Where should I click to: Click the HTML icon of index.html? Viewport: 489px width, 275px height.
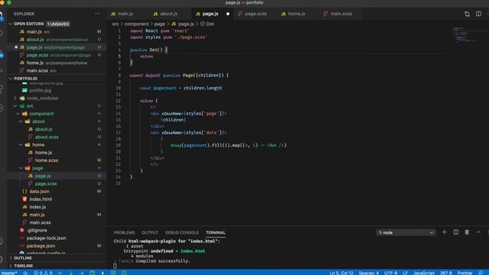(x=24, y=199)
